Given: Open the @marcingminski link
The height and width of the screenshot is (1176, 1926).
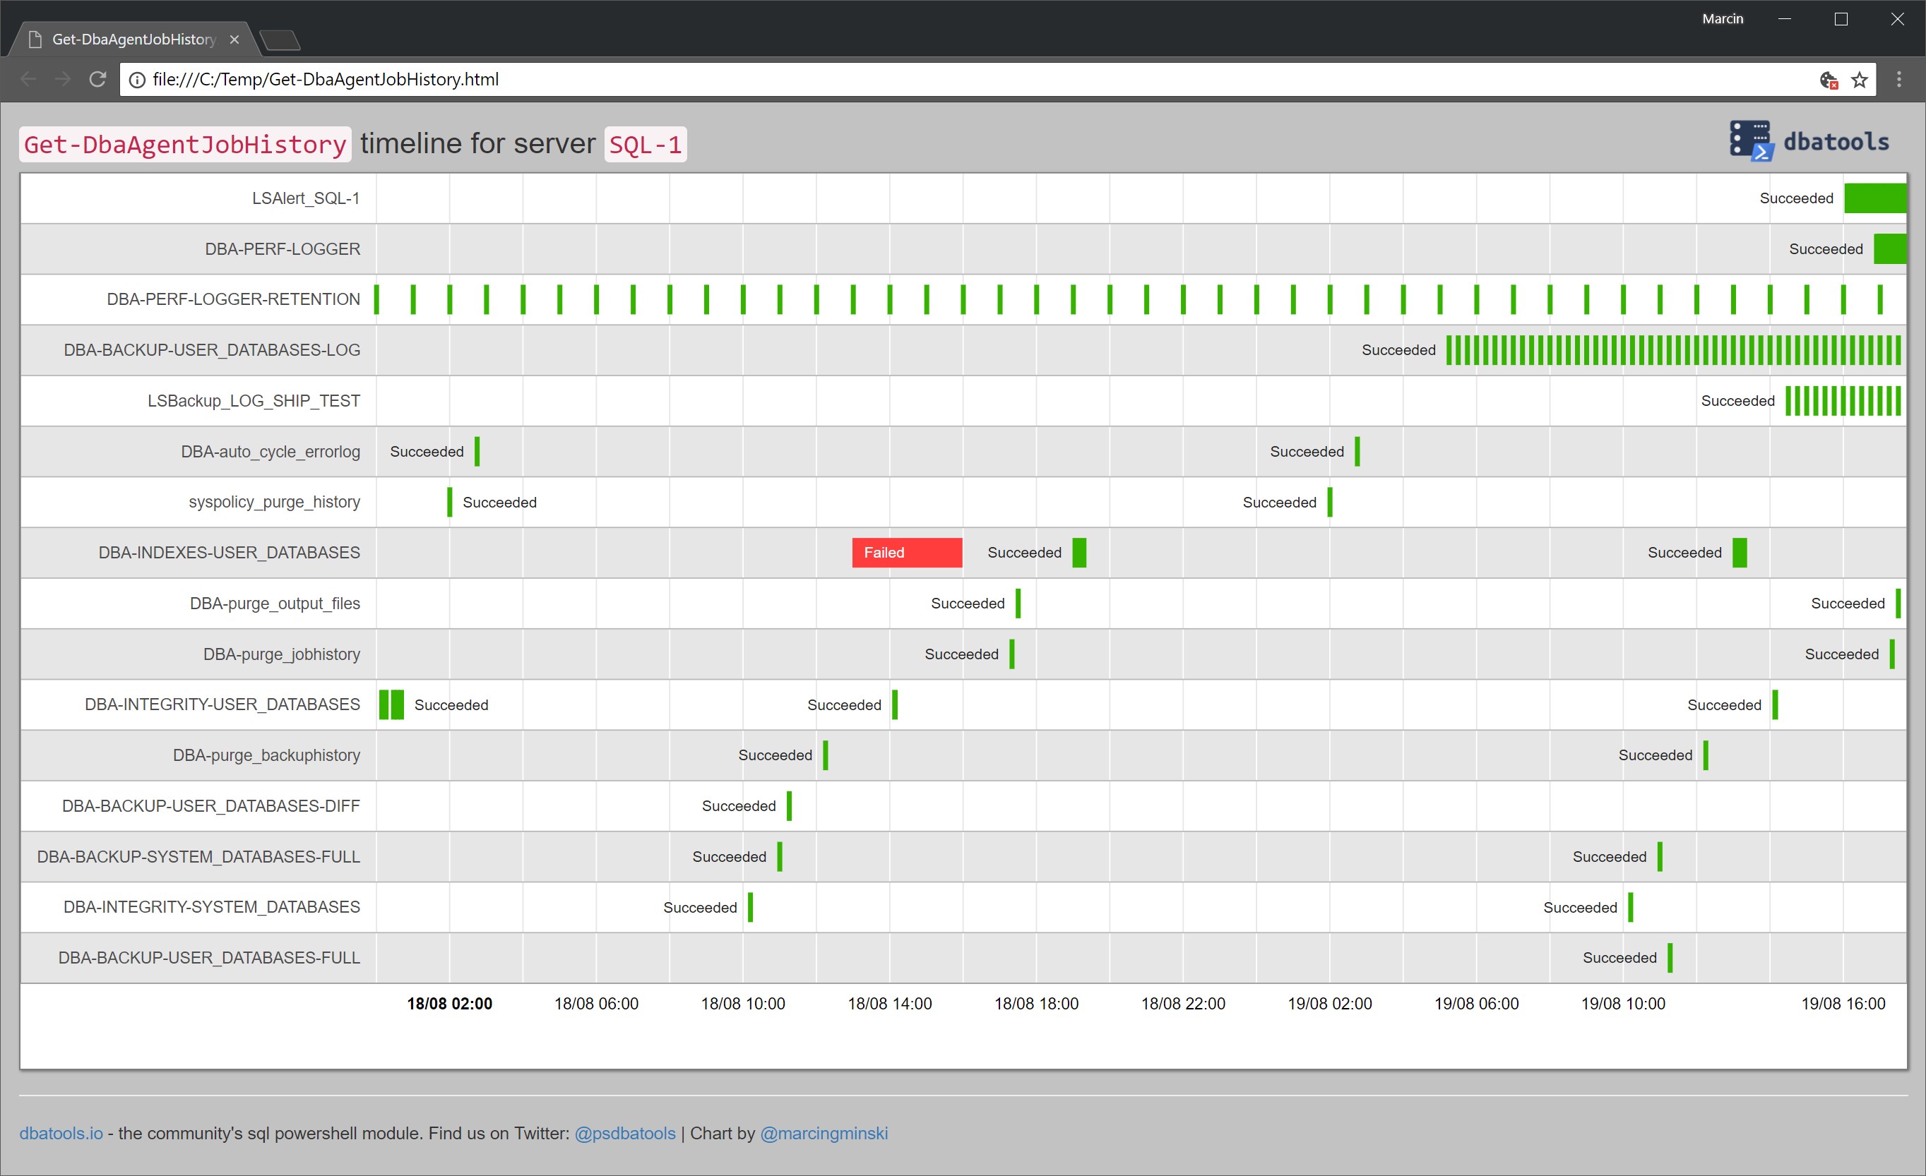Looking at the screenshot, I should [x=824, y=1133].
